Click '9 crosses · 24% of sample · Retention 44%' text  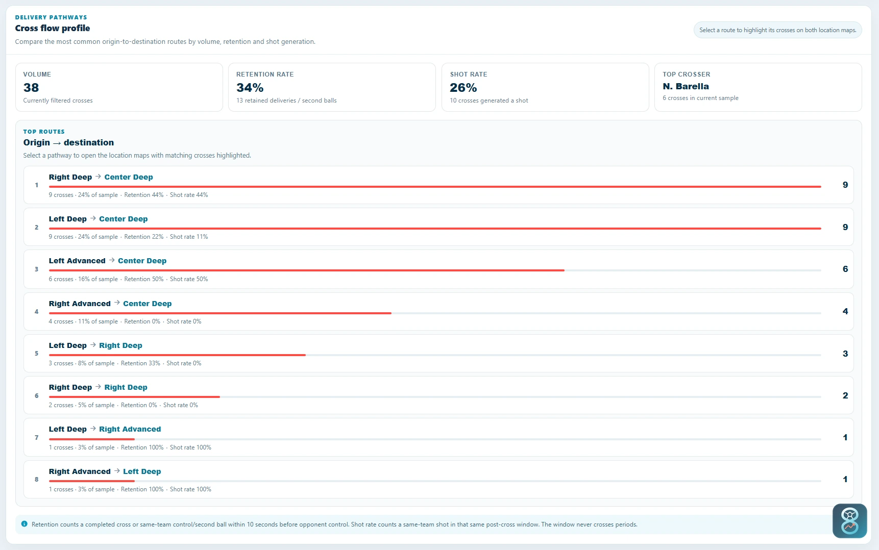tap(106, 195)
